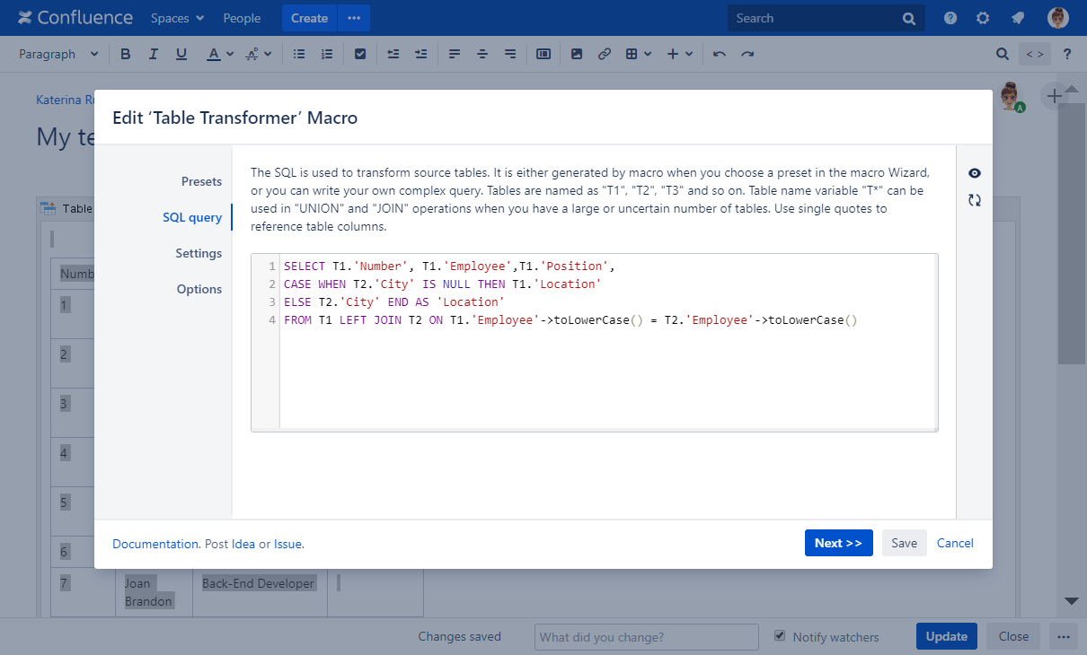The image size is (1087, 655).
Task: Switch to the Settings tab
Action: point(199,253)
